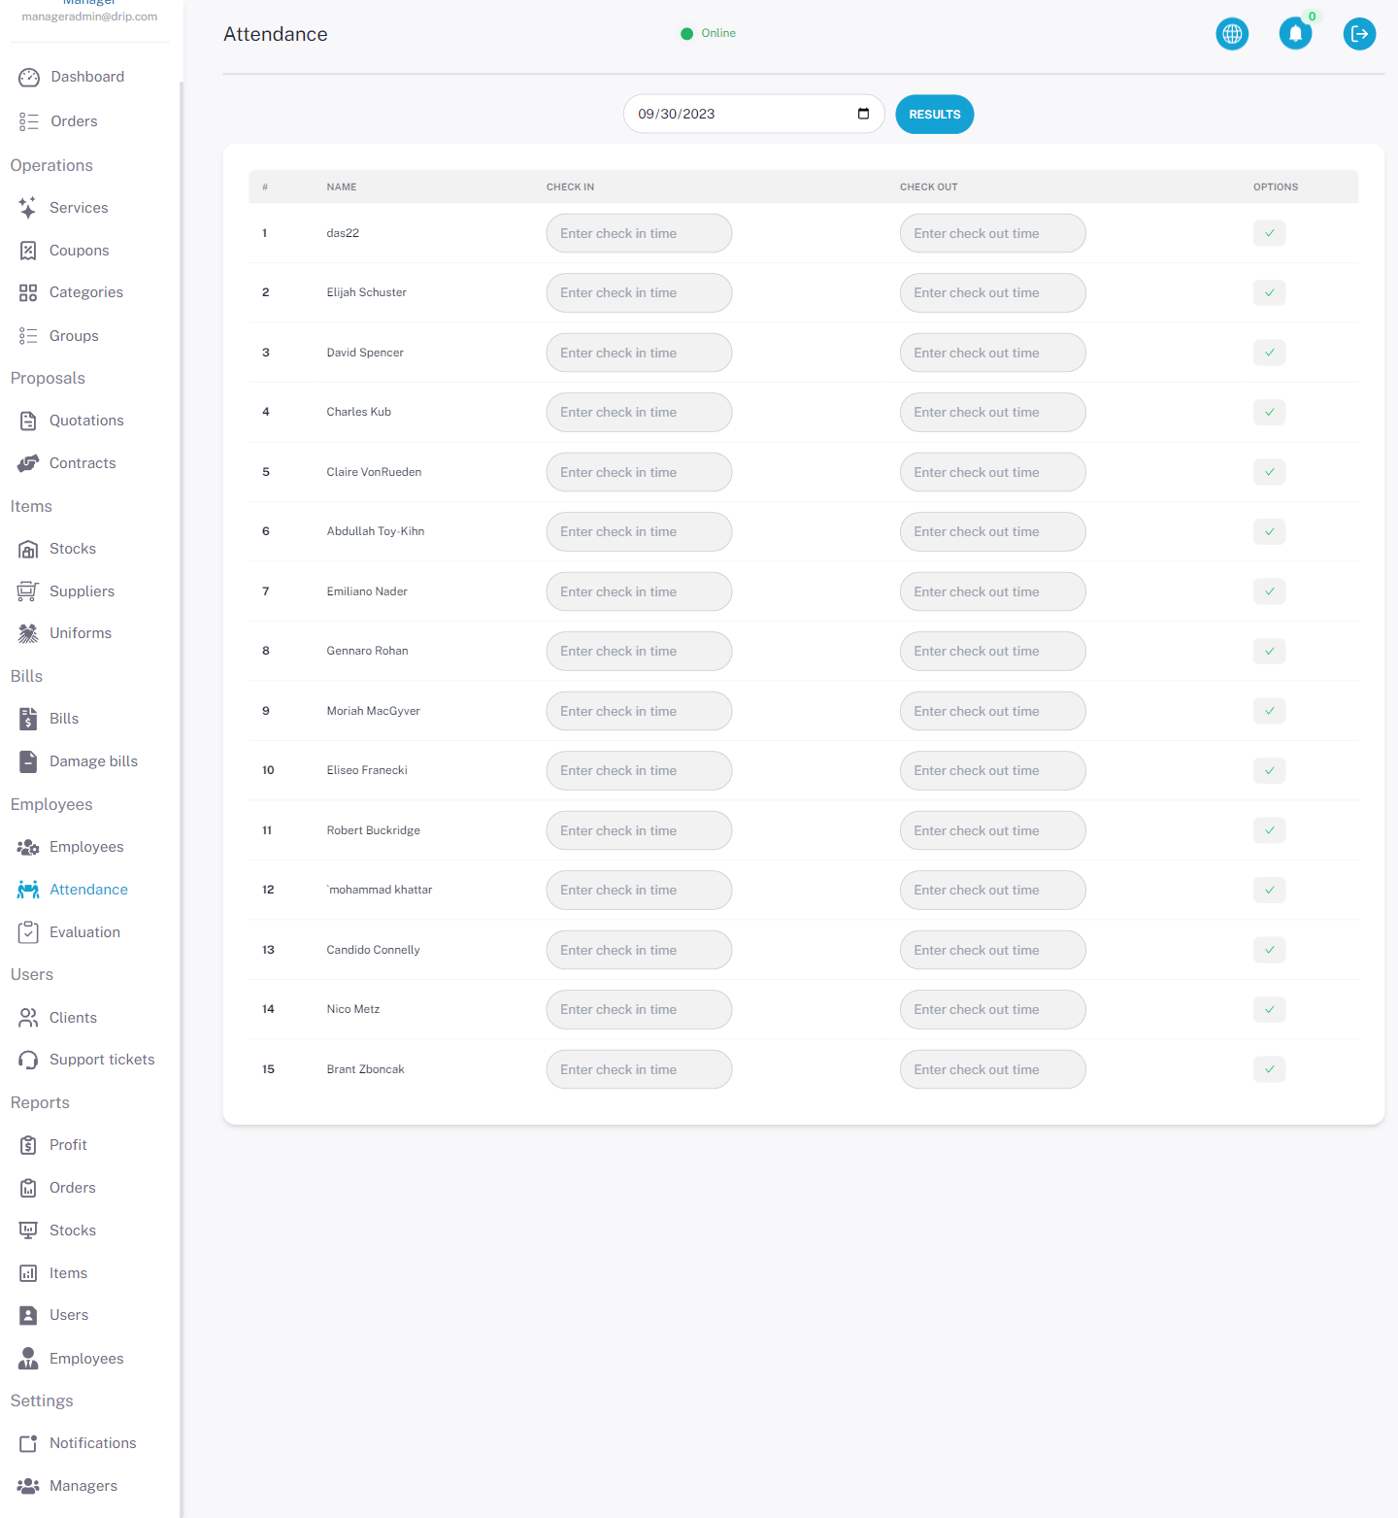Click the RESULTS button
This screenshot has width=1398, height=1518.
[934, 115]
